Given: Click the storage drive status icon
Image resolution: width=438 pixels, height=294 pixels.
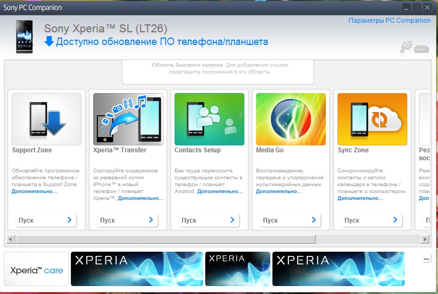Looking at the screenshot, I should click(422, 49).
